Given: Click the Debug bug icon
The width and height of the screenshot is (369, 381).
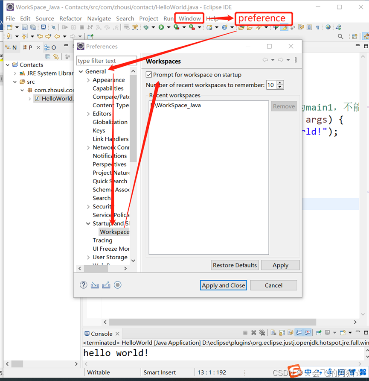Looking at the screenshot, I should tap(146, 27).
